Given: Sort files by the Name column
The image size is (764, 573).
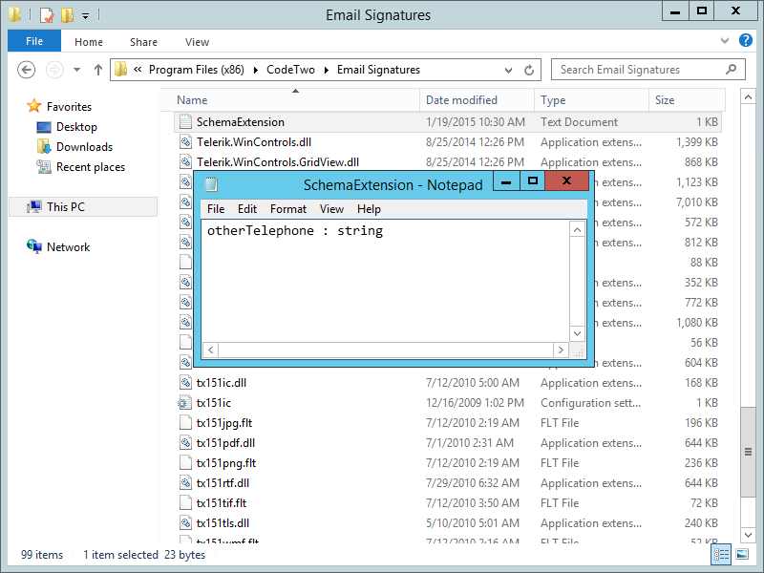Looking at the screenshot, I should (295, 100).
